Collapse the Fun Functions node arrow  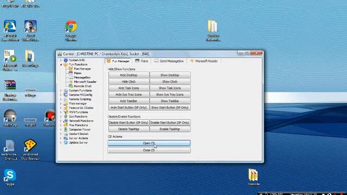point(61,64)
